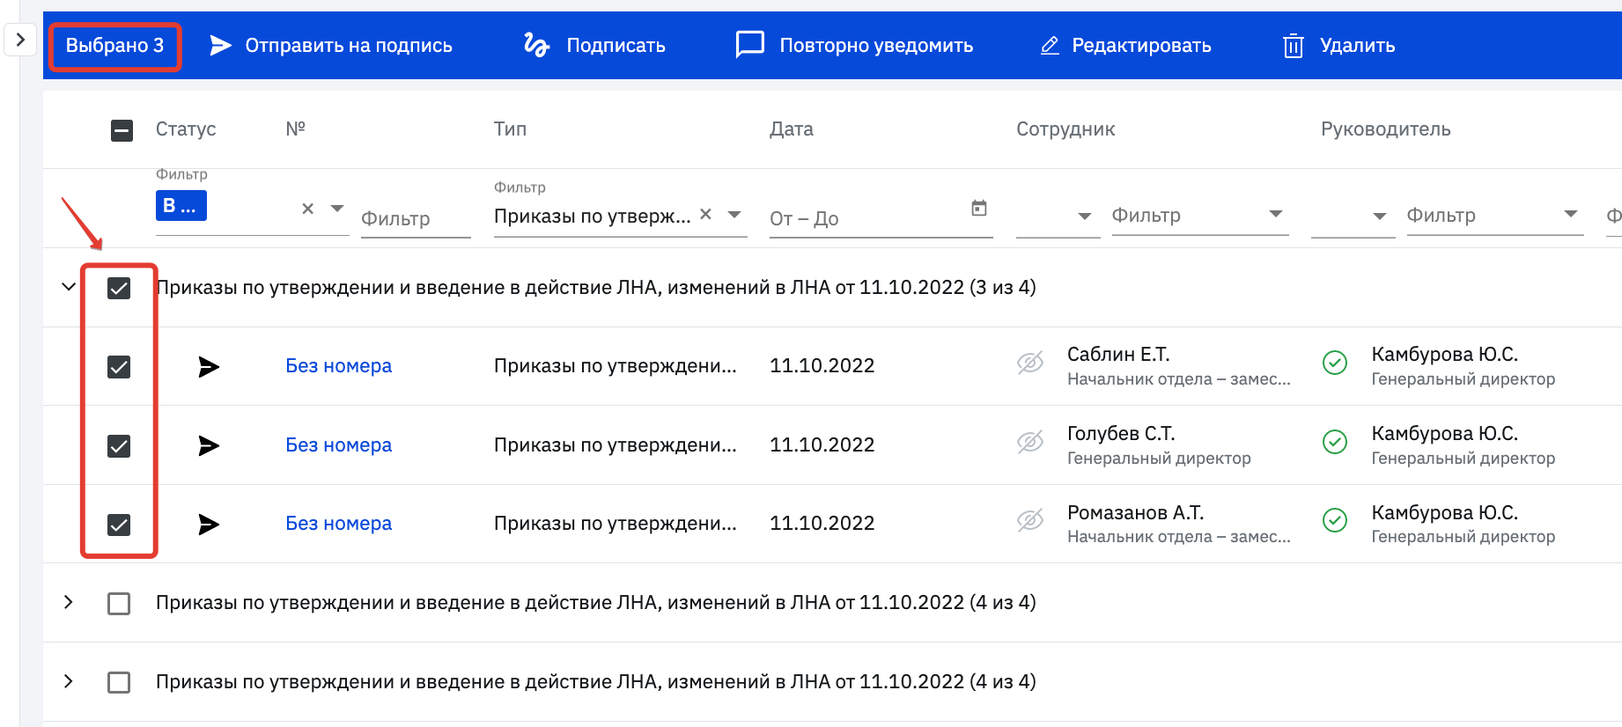Open the date picker calendar icon
This screenshot has width=1622, height=727.
click(x=978, y=209)
